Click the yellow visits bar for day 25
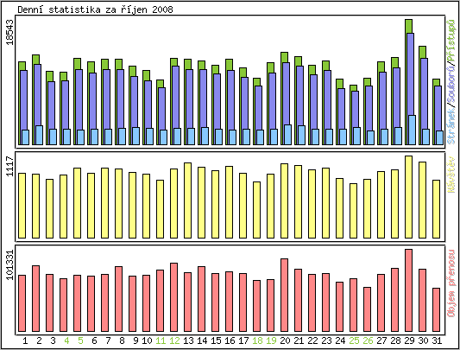This screenshot has height=350, width=460. (354, 211)
